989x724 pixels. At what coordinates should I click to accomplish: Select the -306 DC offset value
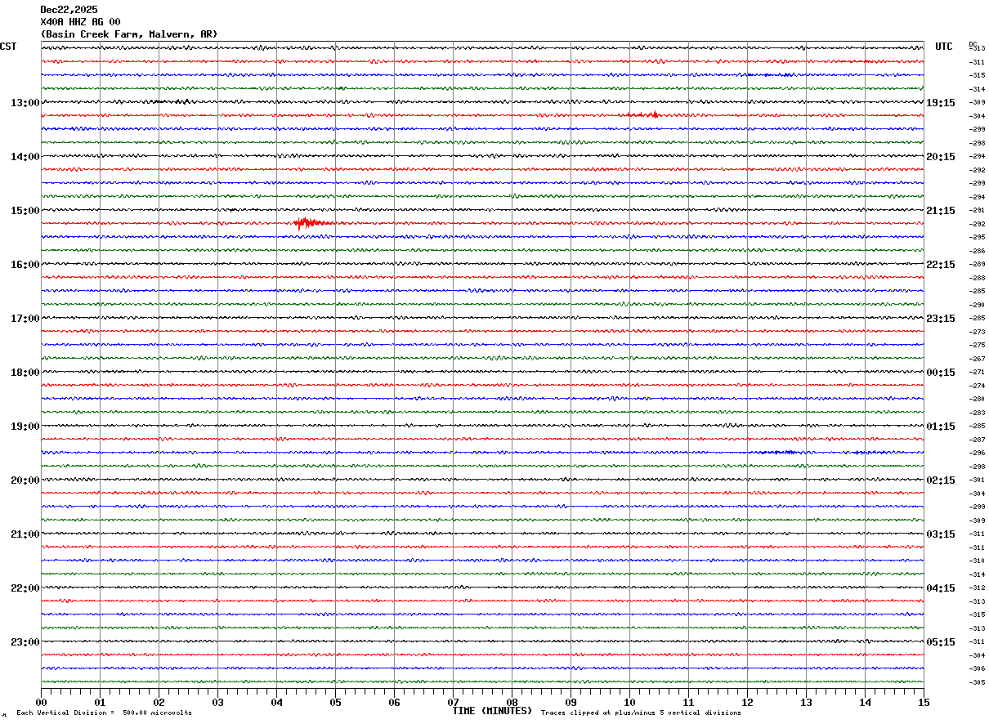[977, 669]
